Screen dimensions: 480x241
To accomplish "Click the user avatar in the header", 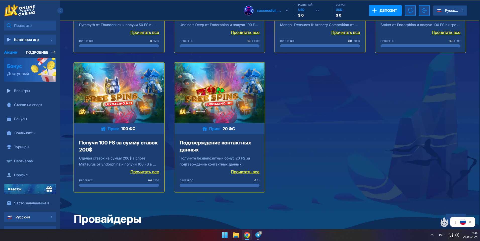I will [x=249, y=11].
